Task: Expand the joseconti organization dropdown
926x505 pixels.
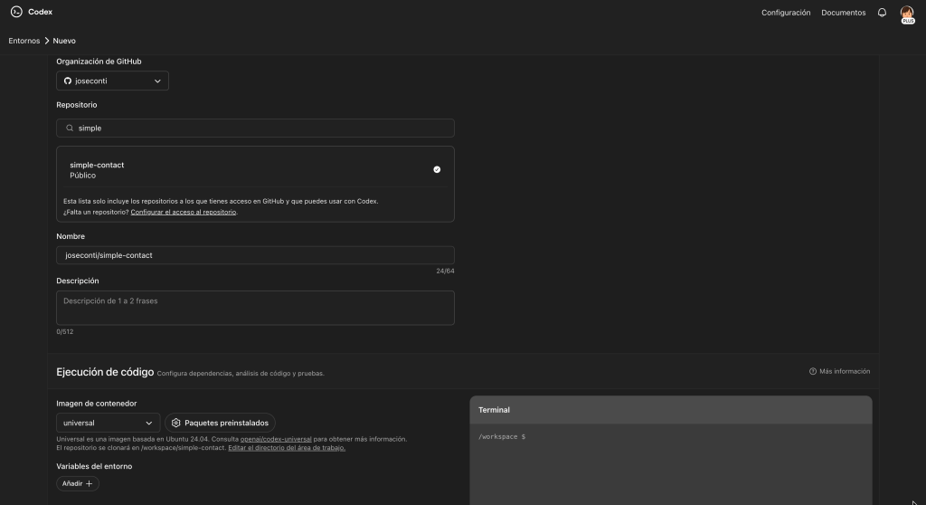Action: (x=112, y=81)
